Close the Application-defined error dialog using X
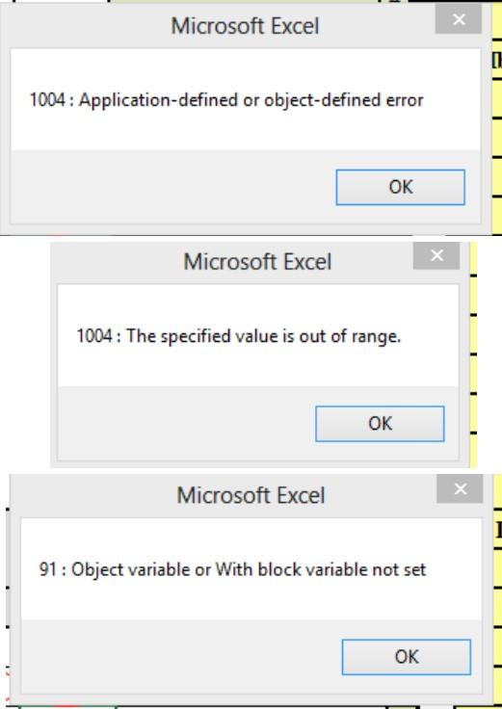Screen dimensions: 502x709 tap(458, 19)
